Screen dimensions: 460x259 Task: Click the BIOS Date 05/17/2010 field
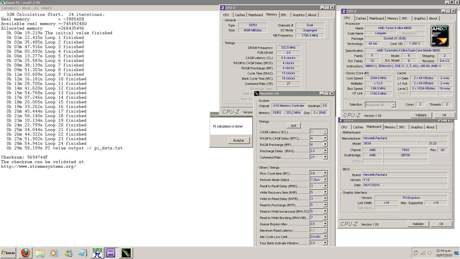pyautogui.click(x=405, y=185)
